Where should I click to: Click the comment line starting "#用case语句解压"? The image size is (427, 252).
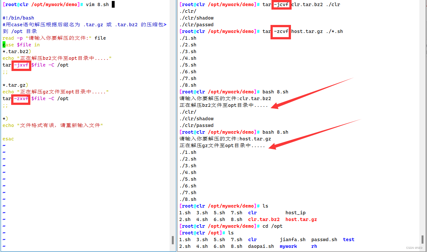[x=84, y=25]
